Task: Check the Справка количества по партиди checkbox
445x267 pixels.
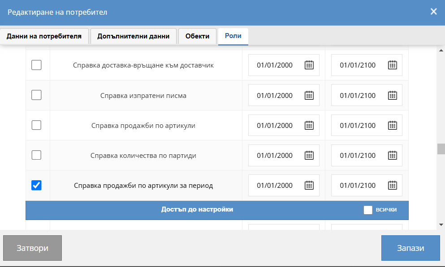Action: click(x=36, y=155)
